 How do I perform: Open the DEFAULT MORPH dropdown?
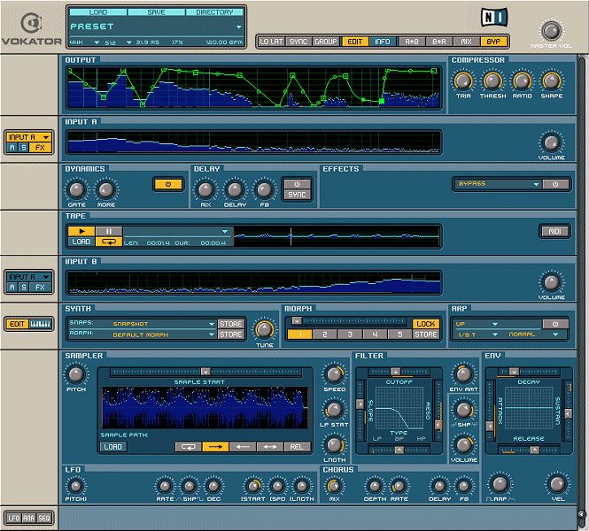click(x=212, y=335)
